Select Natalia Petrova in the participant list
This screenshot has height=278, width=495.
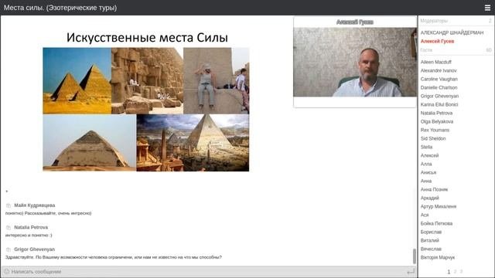click(x=436, y=114)
